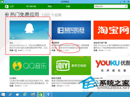The height and width of the screenshot is (97, 130).
Task: Open the QQ penguin app tile
Action: [x=29, y=30]
